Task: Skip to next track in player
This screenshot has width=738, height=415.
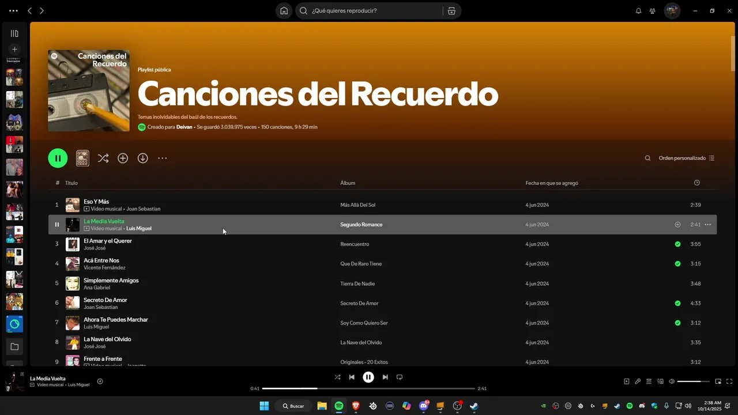Action: click(x=385, y=377)
